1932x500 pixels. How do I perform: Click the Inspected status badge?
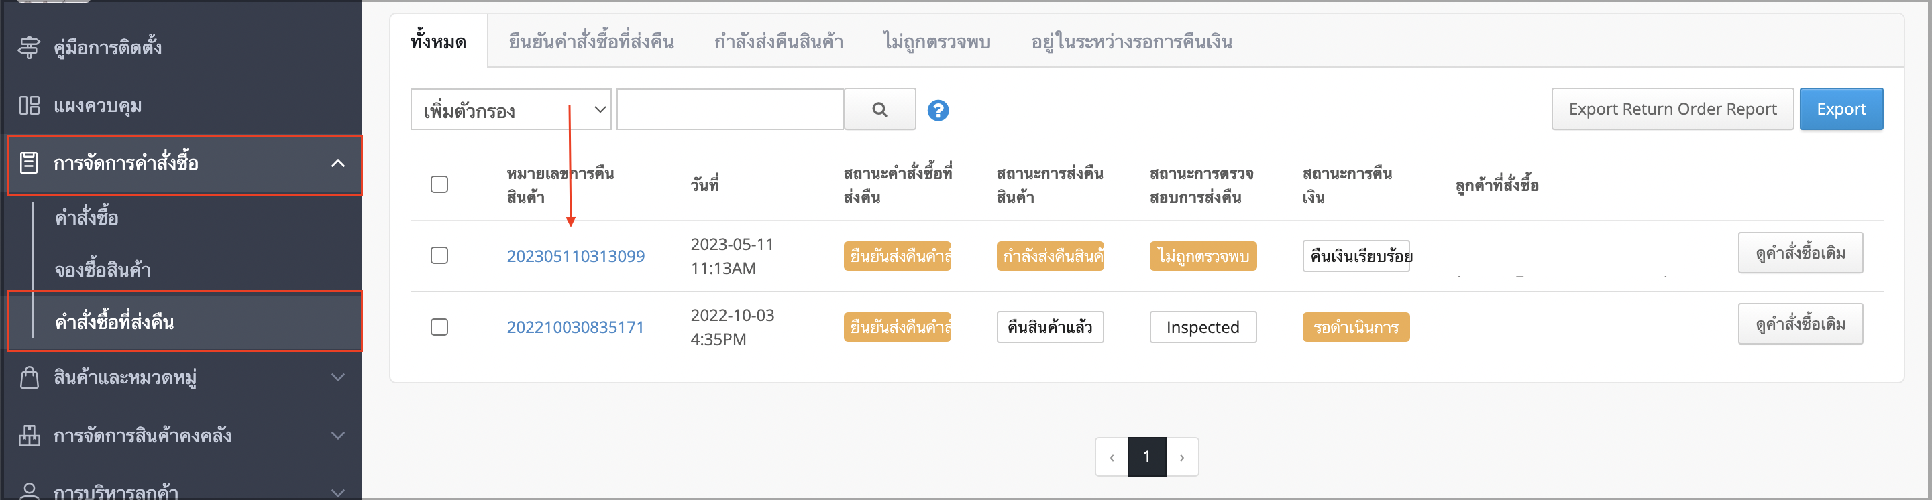tap(1203, 328)
